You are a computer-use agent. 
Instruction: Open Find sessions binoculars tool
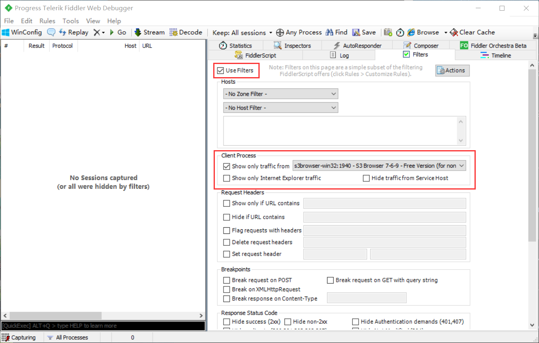click(x=336, y=32)
